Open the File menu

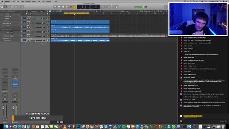click(14, 1)
